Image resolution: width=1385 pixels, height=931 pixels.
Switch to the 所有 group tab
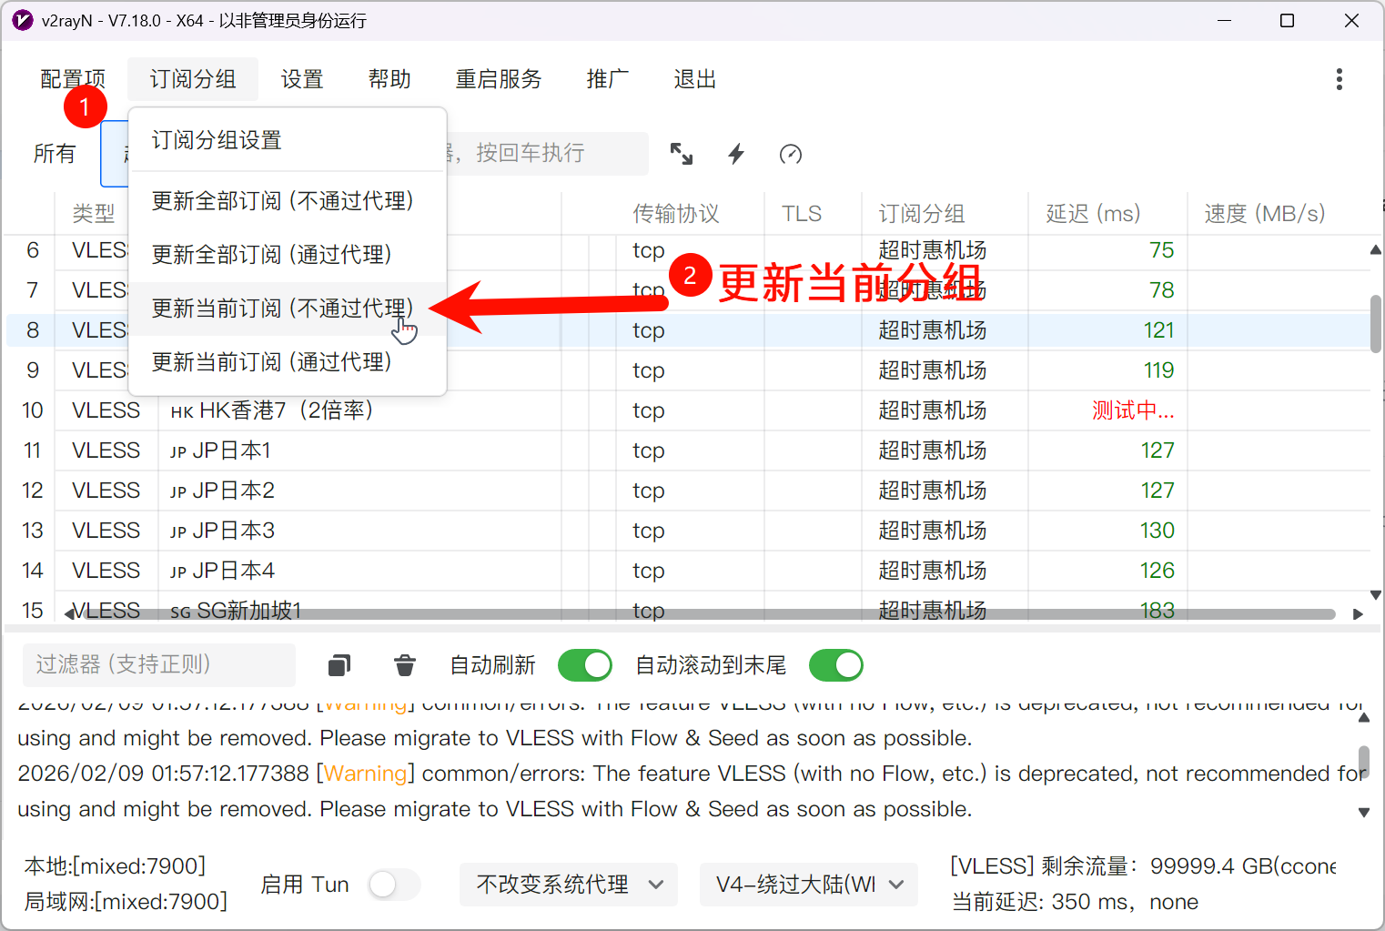(x=55, y=154)
